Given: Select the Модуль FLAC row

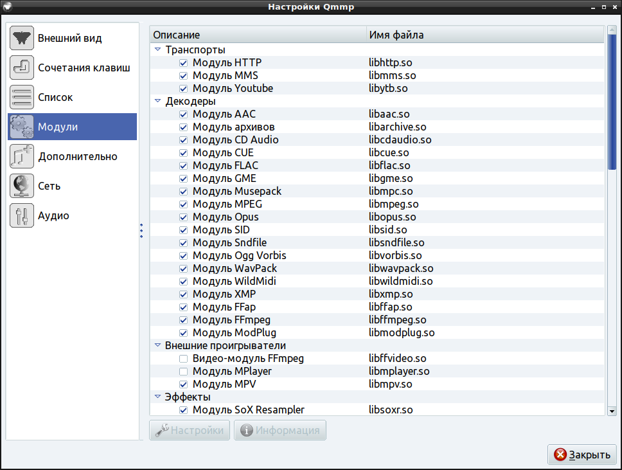Looking at the screenshot, I should (225, 166).
